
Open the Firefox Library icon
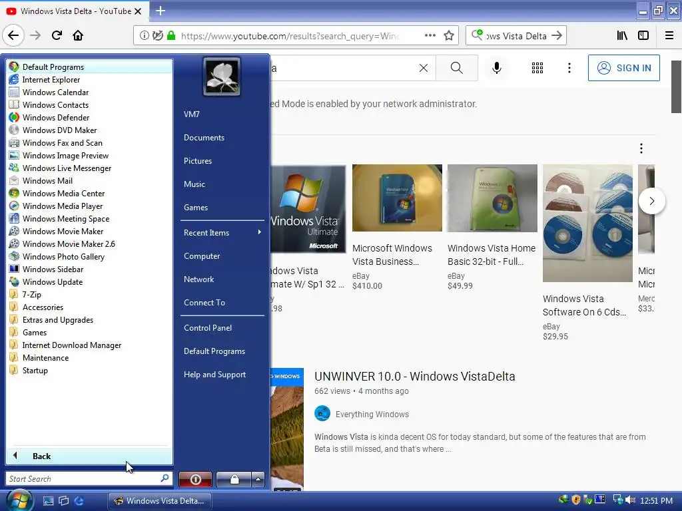(x=622, y=35)
